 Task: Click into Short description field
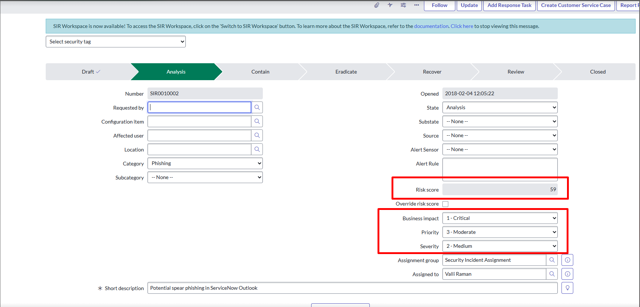point(352,288)
